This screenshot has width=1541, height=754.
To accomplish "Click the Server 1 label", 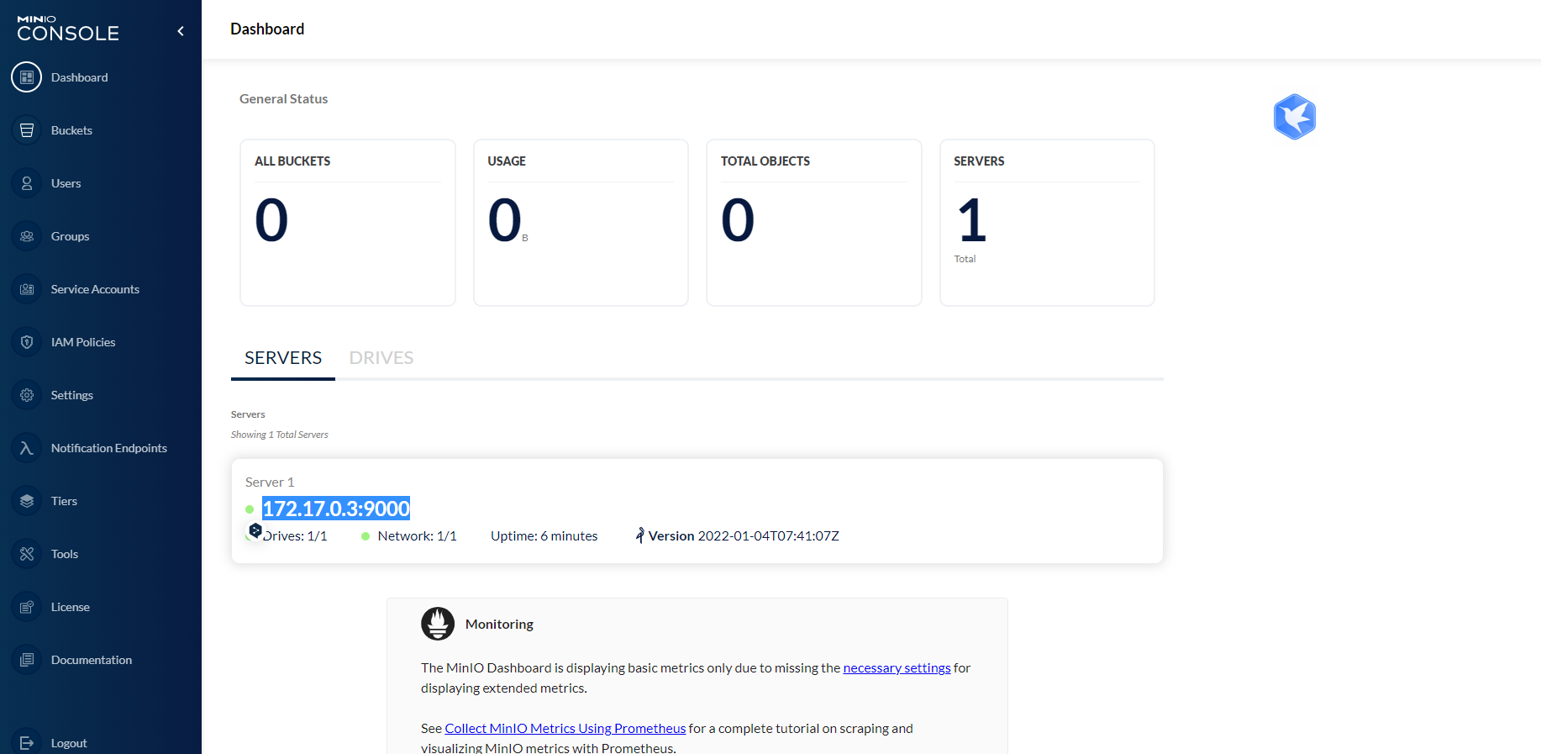I will [270, 482].
